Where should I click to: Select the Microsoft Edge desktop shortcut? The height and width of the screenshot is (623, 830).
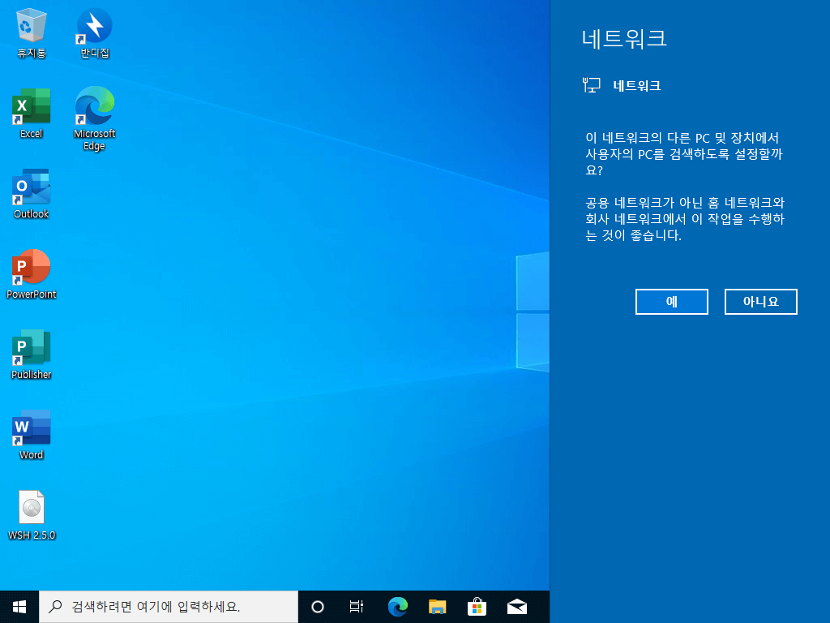click(x=94, y=118)
